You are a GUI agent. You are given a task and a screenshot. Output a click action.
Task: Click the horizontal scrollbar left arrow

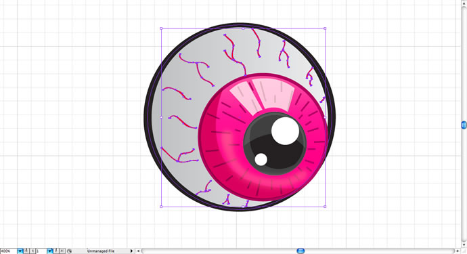pyautogui.click(x=138, y=251)
